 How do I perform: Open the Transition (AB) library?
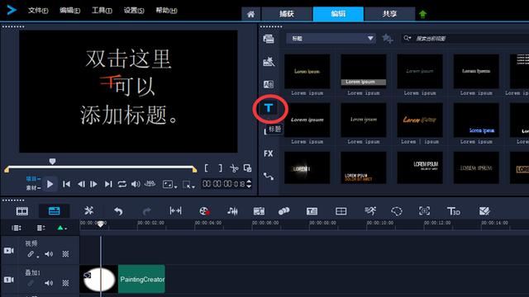[x=269, y=84]
